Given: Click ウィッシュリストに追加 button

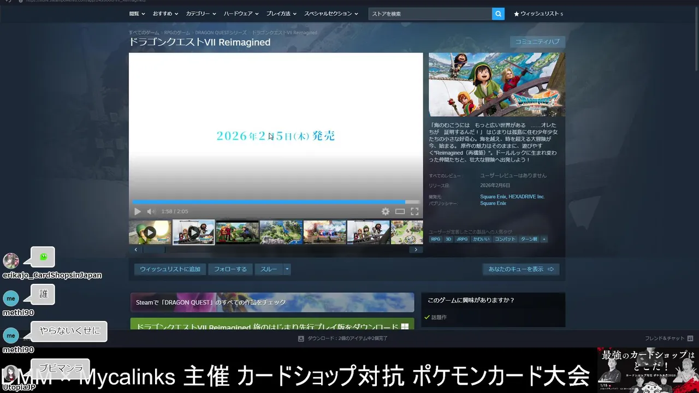Looking at the screenshot, I should [x=170, y=269].
